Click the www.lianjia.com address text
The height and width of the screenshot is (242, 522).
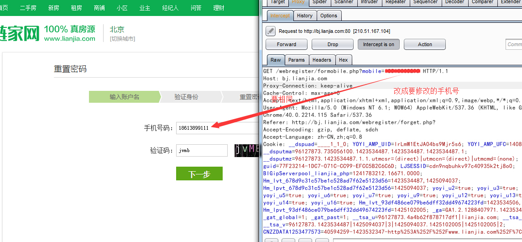[69, 39]
